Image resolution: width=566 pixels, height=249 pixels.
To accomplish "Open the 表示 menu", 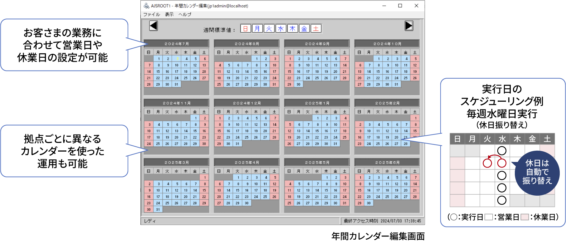I will coord(169,14).
